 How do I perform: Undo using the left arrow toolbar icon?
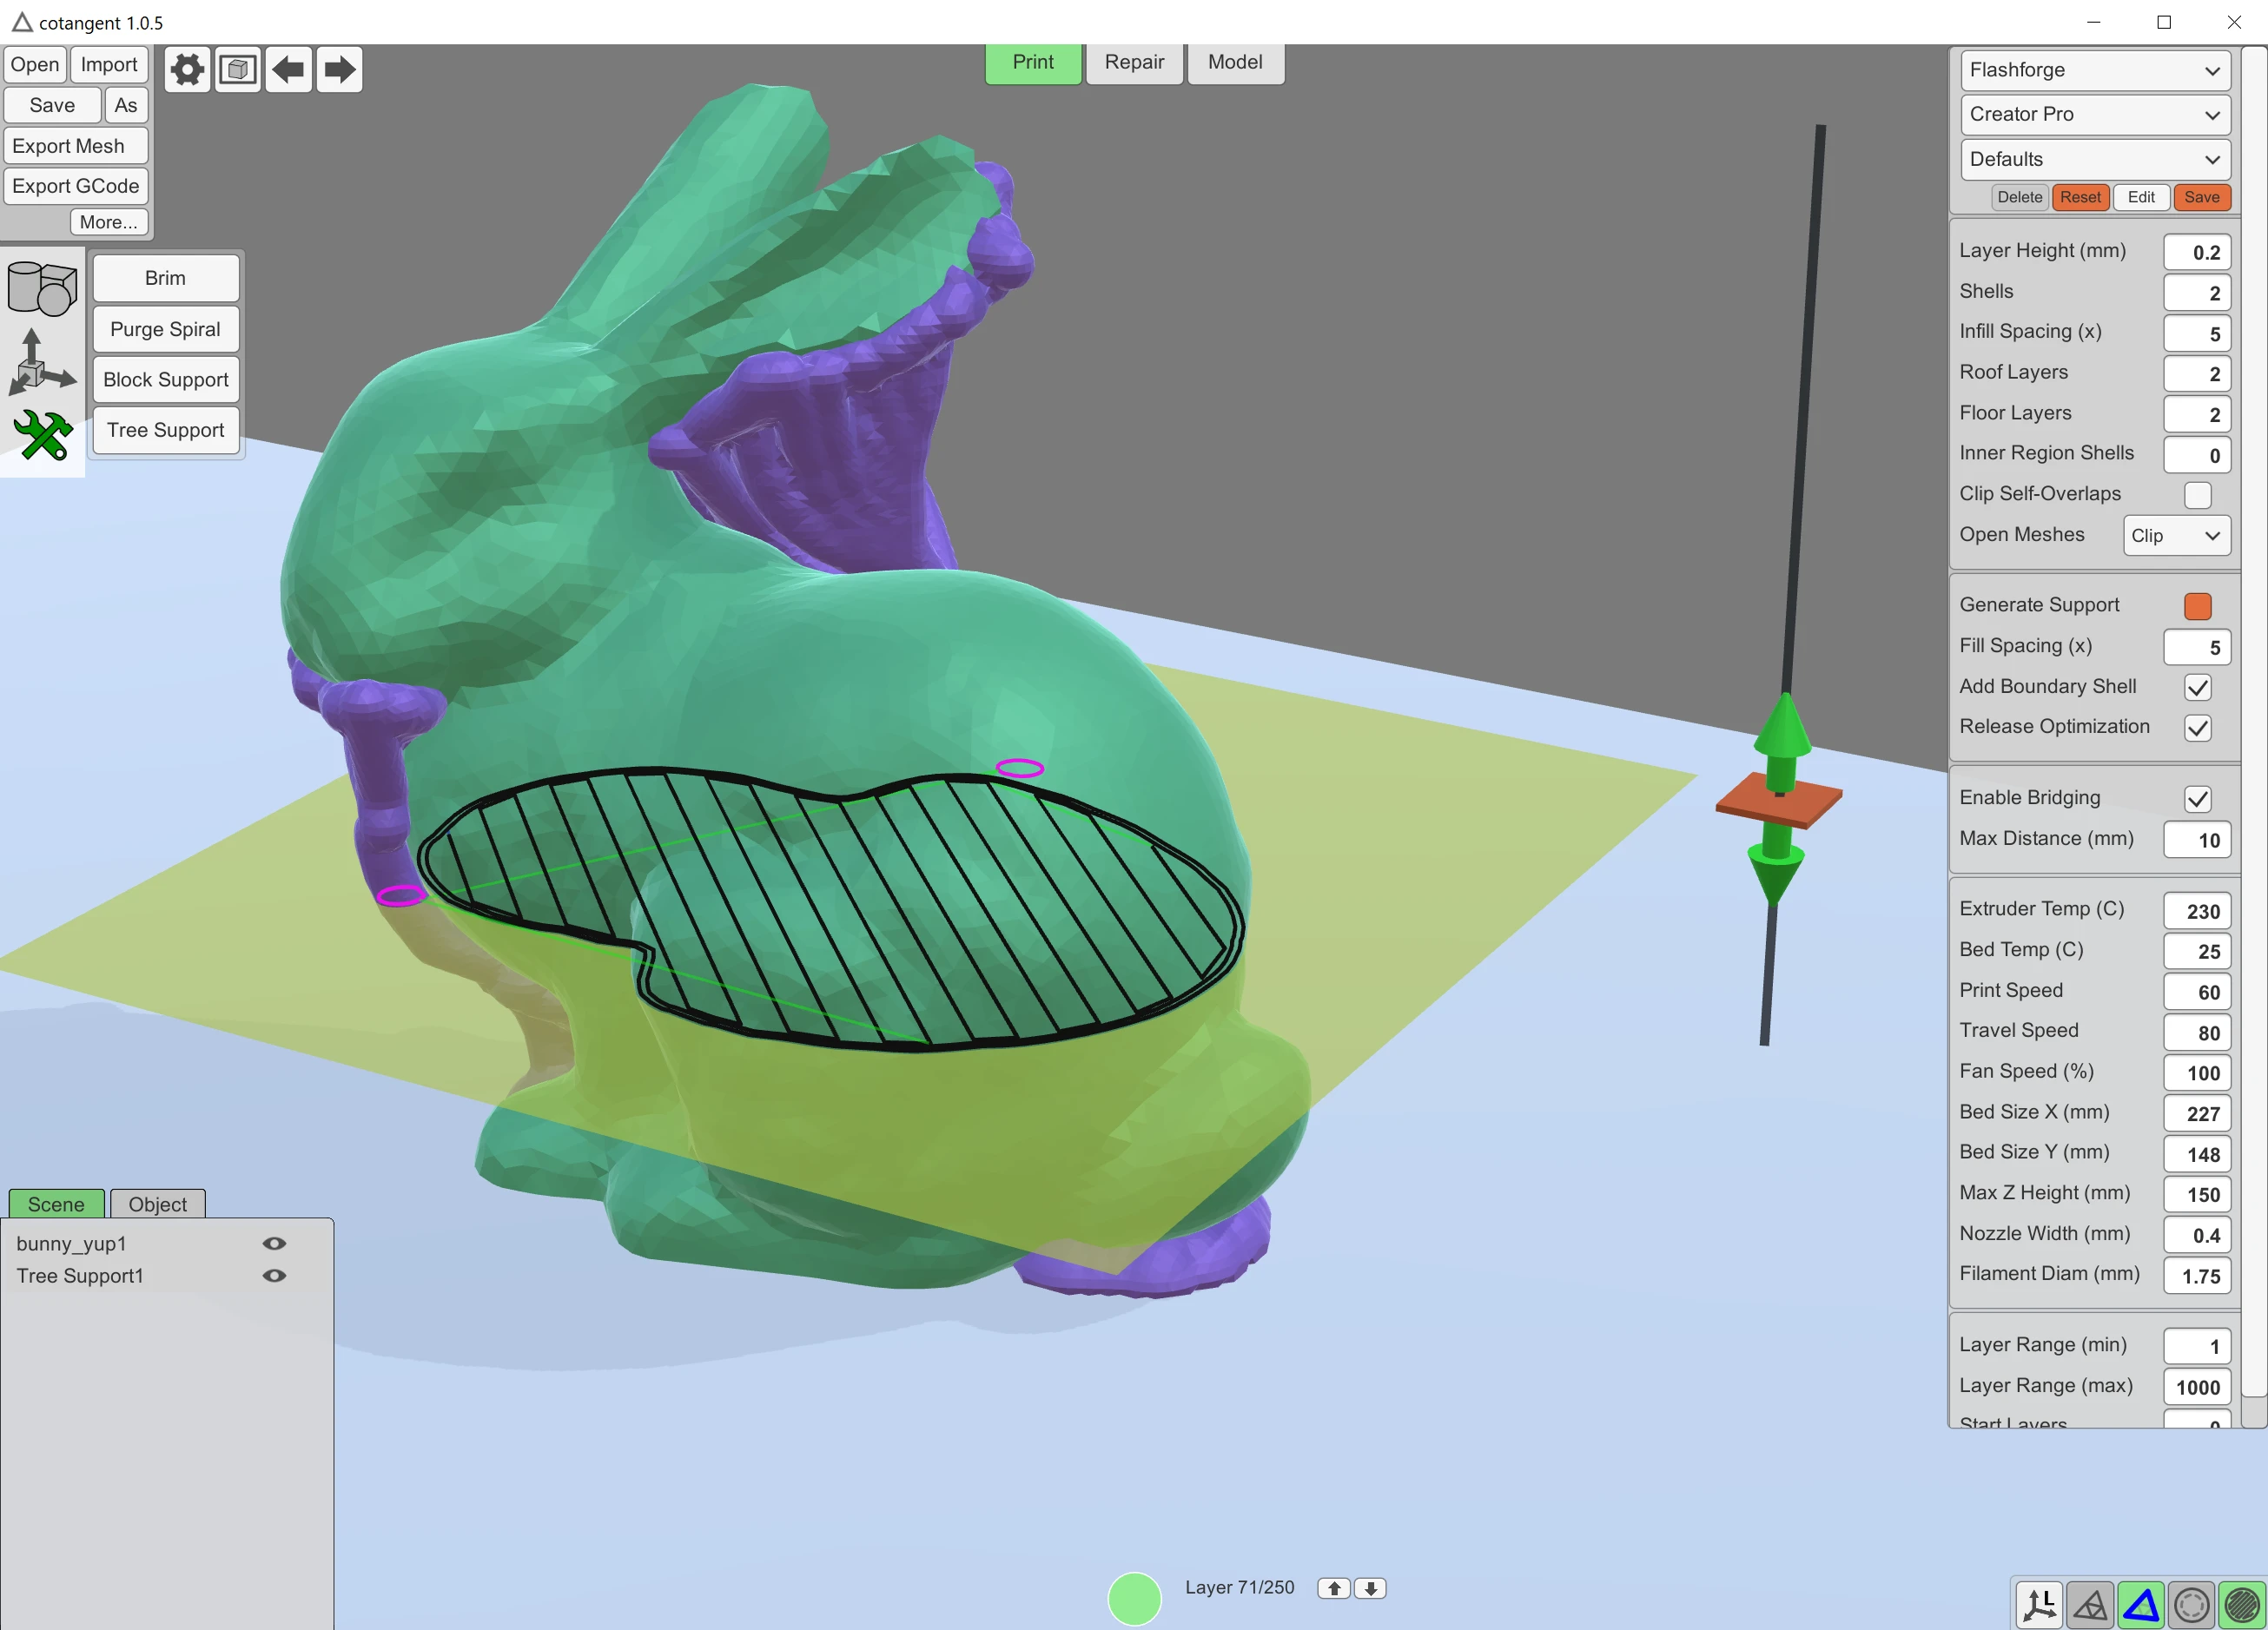tap(289, 69)
